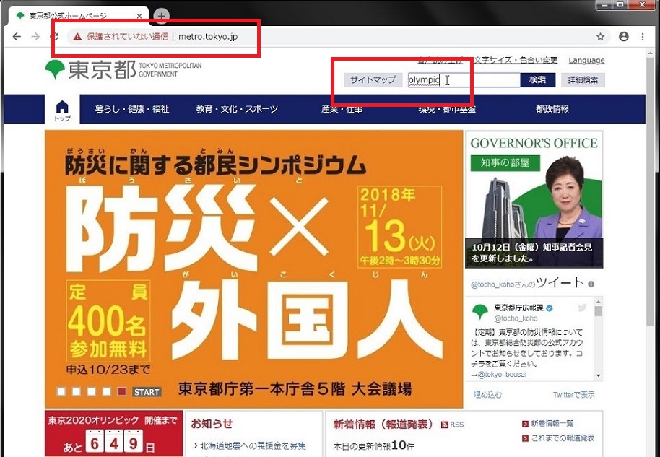
Task: Open the Governor's Office 知事の部屋 banner
Action: (x=534, y=199)
